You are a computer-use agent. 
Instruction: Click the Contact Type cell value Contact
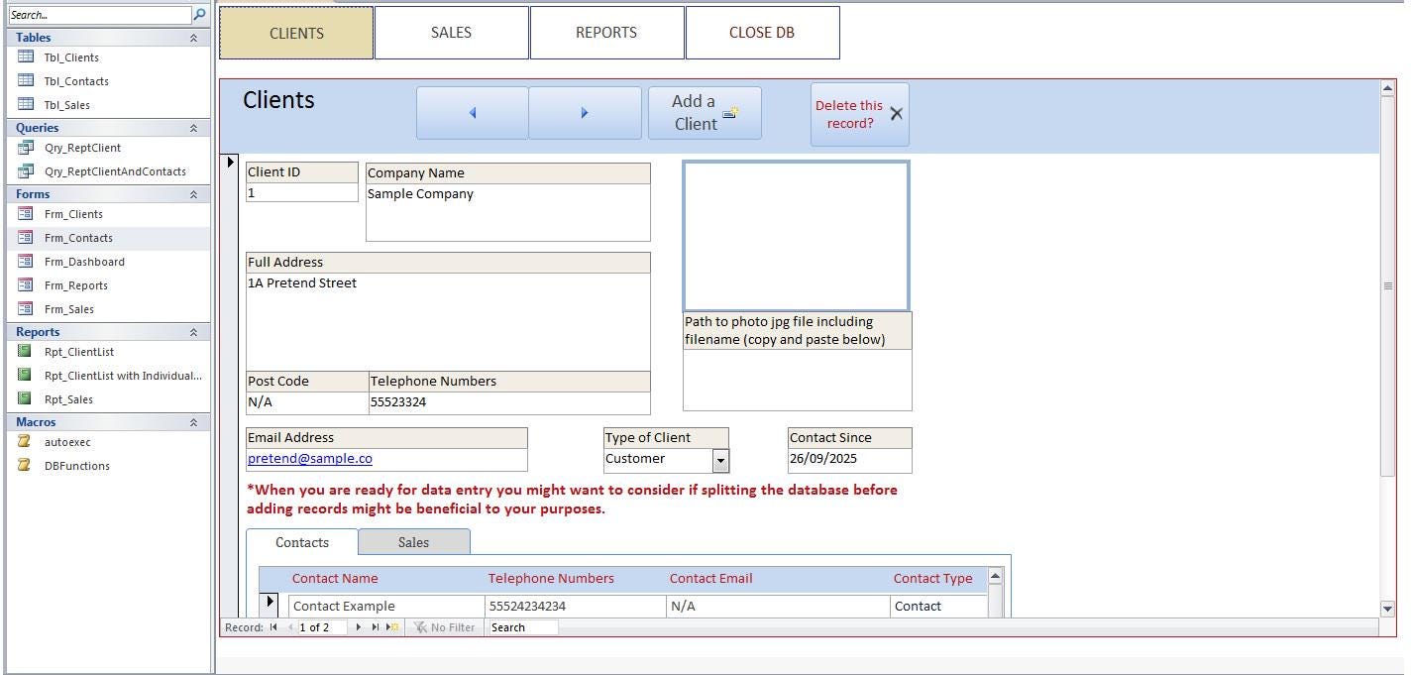pos(938,606)
